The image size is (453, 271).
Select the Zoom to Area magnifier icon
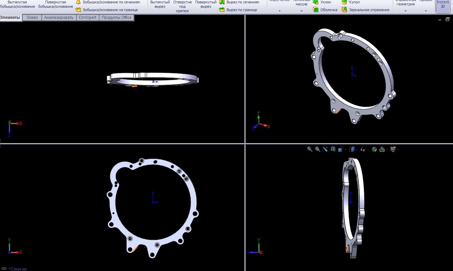[x=318, y=149]
